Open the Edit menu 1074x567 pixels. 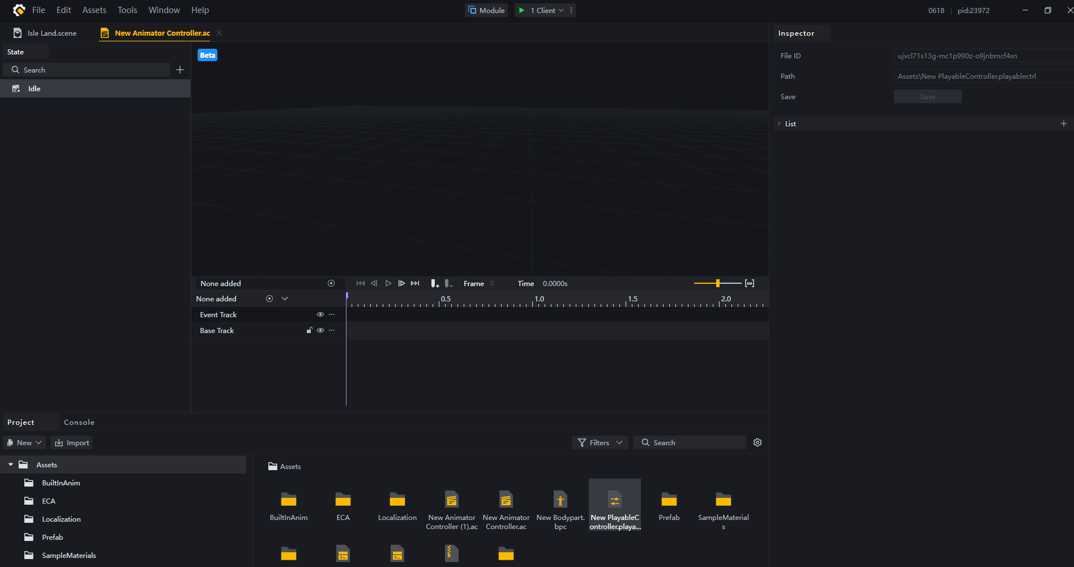click(63, 10)
